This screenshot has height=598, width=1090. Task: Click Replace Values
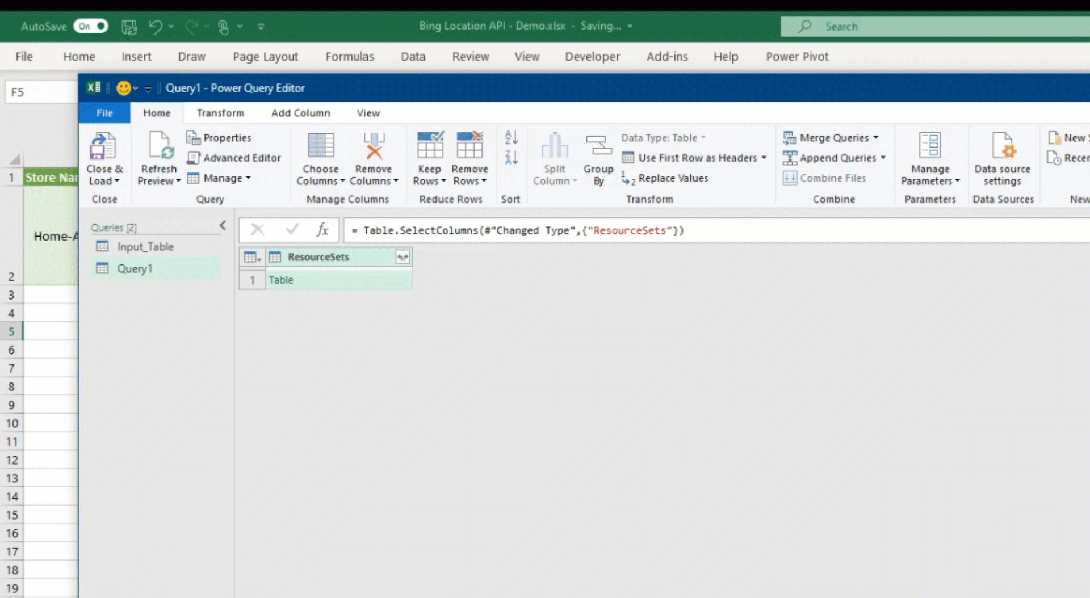[665, 178]
